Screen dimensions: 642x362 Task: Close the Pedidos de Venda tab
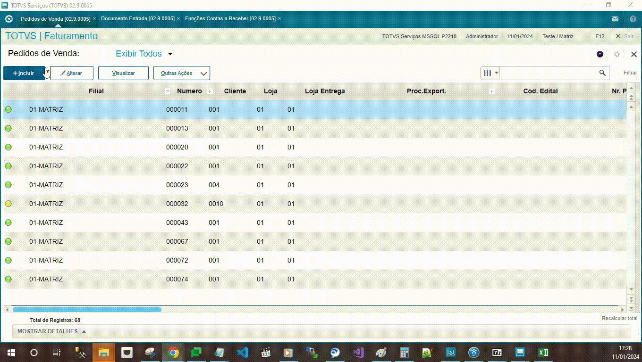(94, 18)
